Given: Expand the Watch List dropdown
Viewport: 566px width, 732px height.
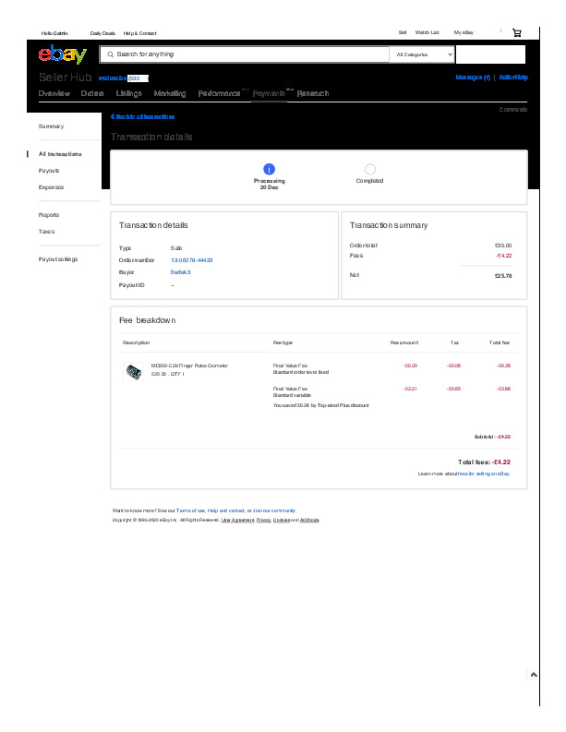Looking at the screenshot, I should pyautogui.click(x=427, y=32).
